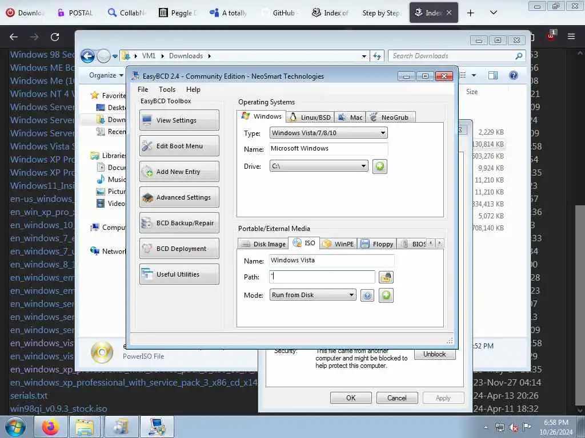
Task: Click green add entry button beside Drive
Action: pos(380,166)
